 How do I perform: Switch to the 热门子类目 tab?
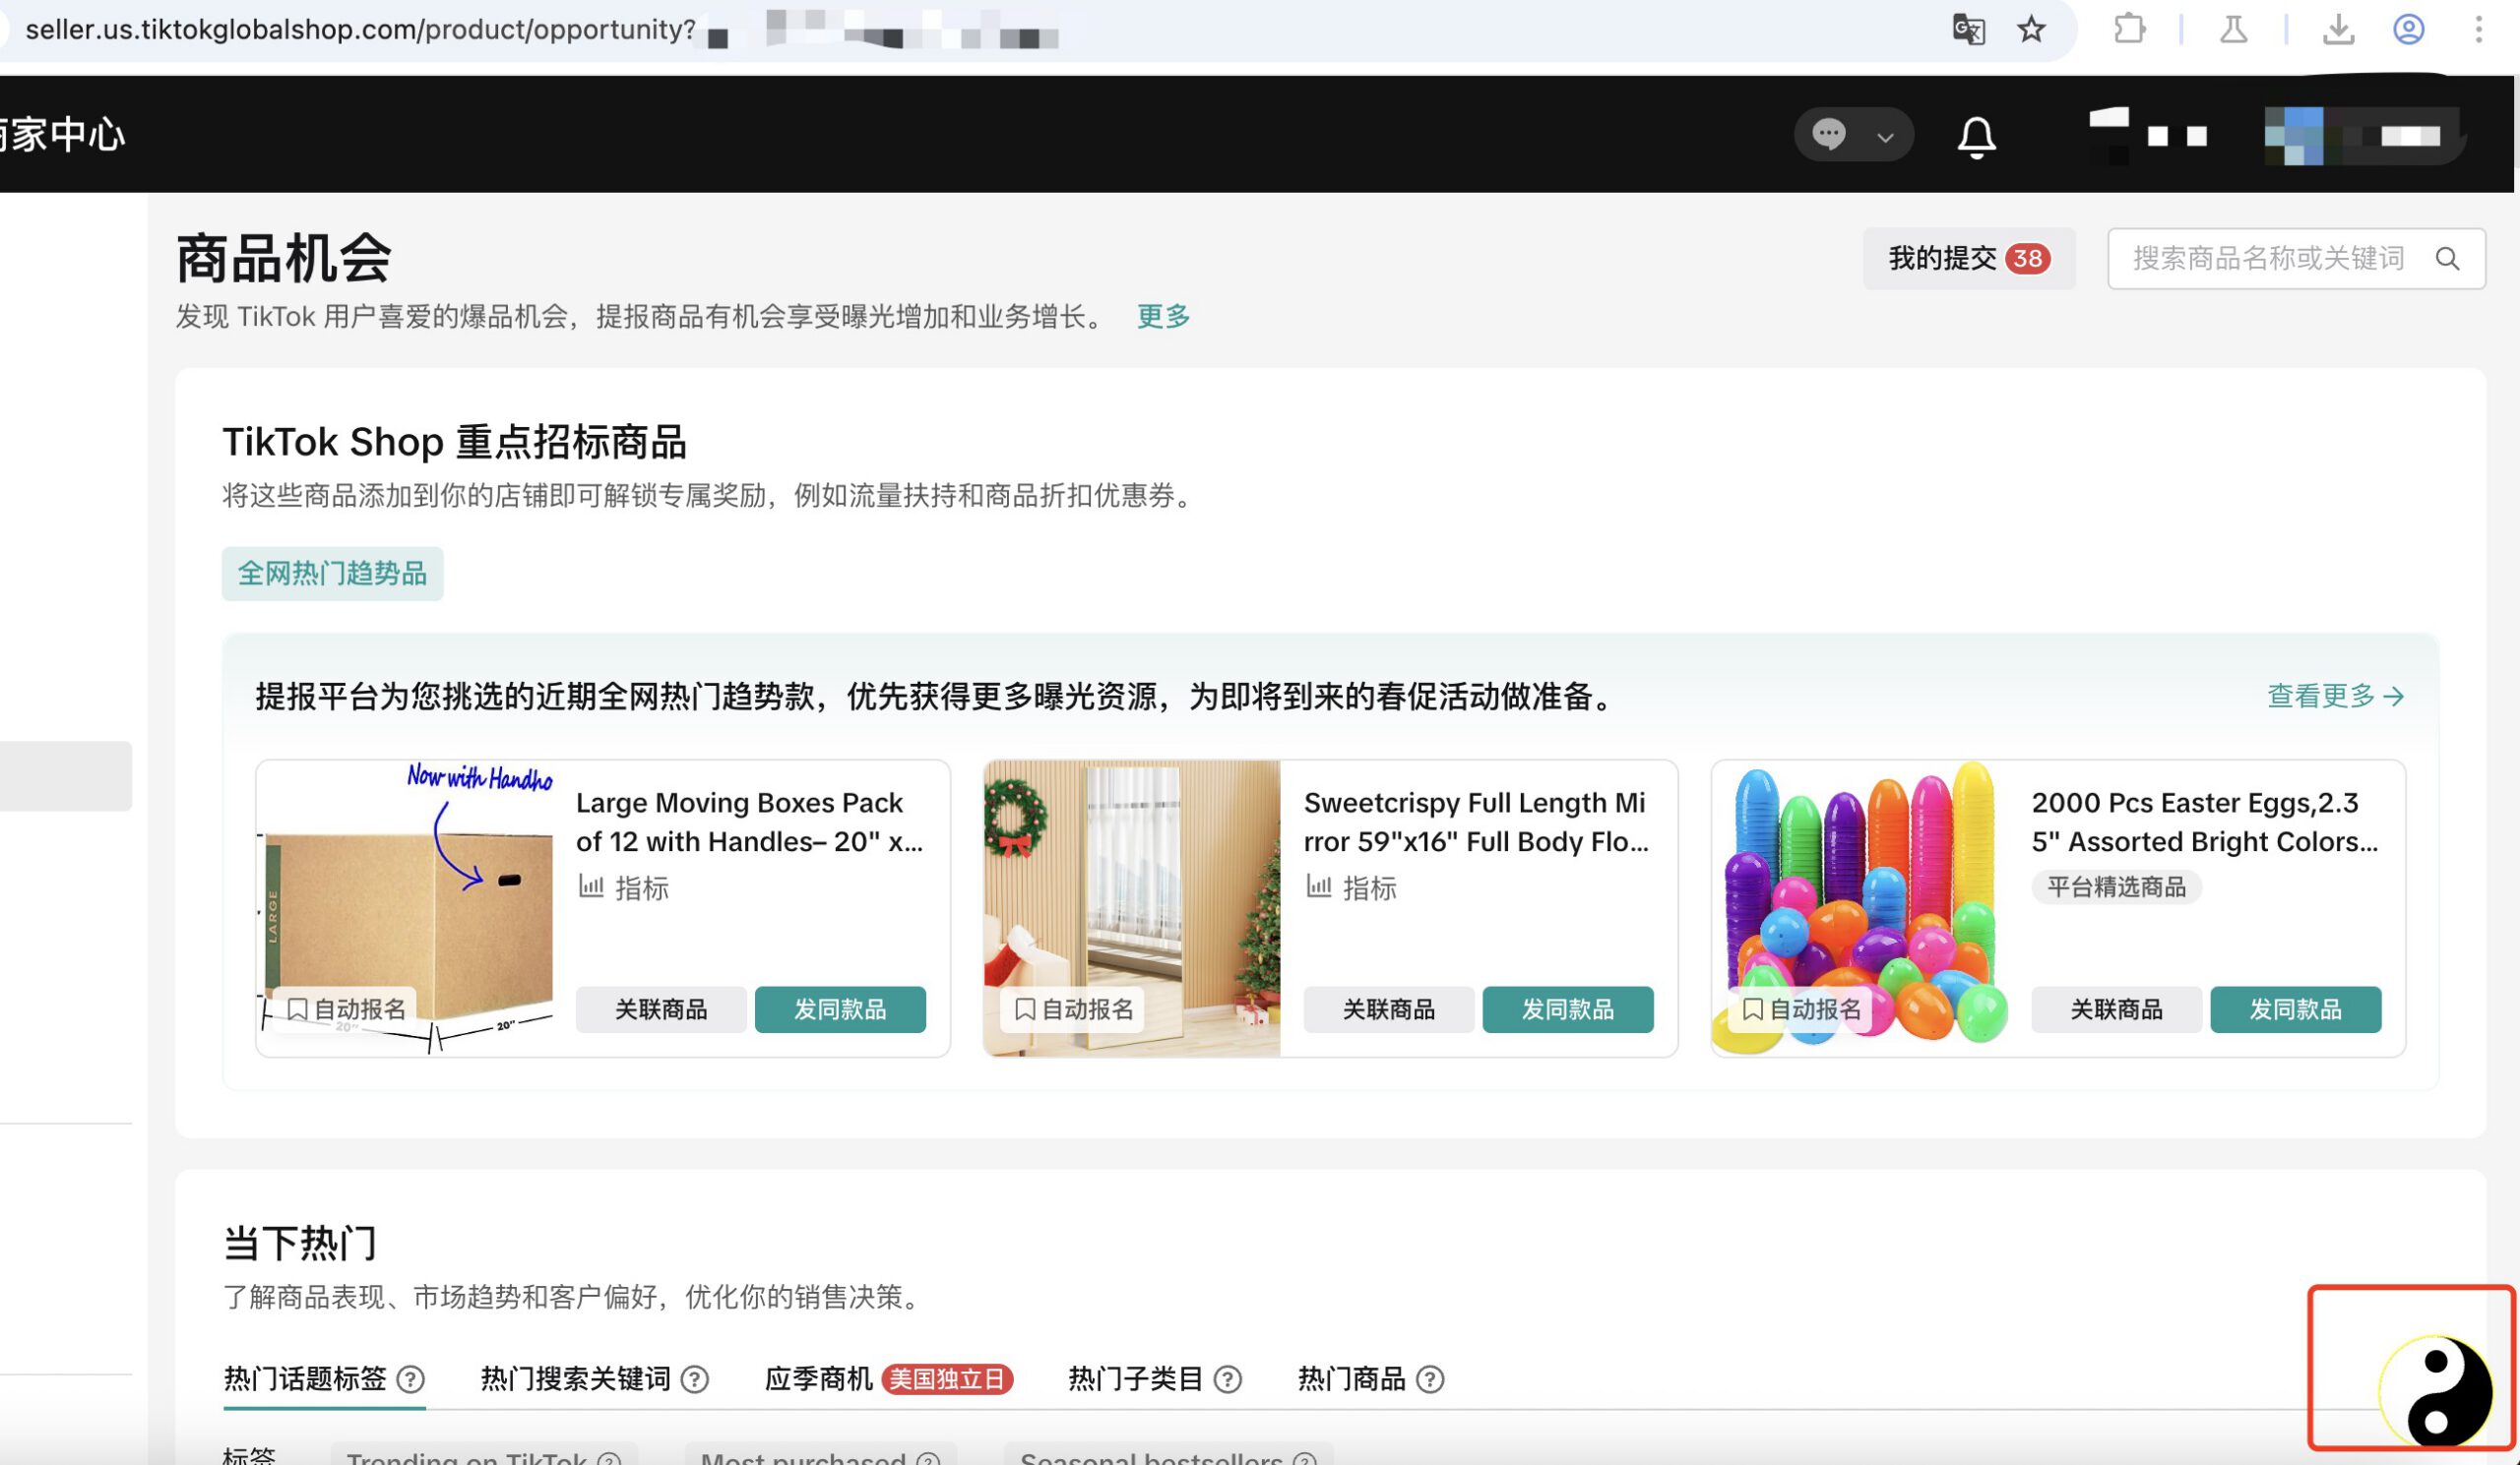(1135, 1379)
